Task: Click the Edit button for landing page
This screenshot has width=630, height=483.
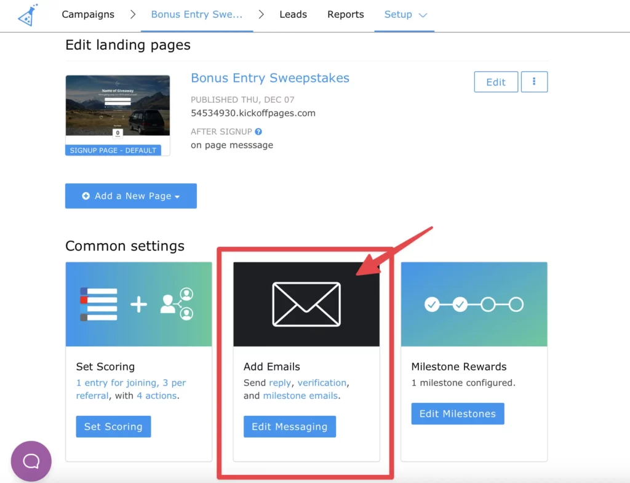Action: (496, 82)
